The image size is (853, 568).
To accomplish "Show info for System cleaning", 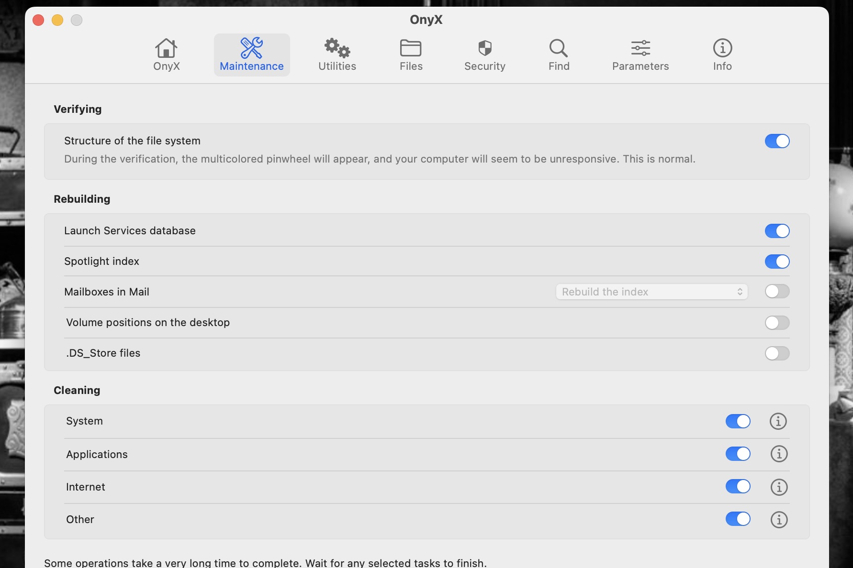I will (x=778, y=421).
